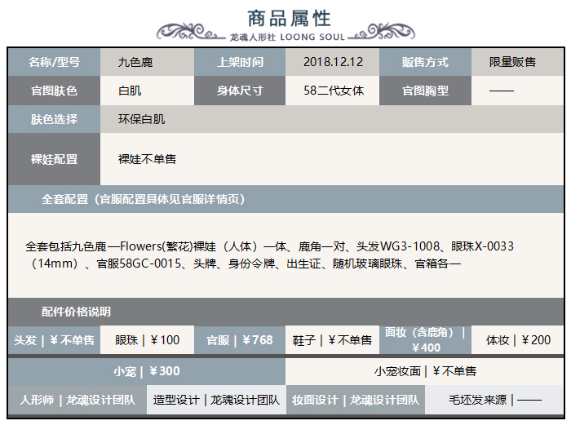The height and width of the screenshot is (434, 571).
Task: Select the 身体尺寸 header cell
Action: pos(240,91)
